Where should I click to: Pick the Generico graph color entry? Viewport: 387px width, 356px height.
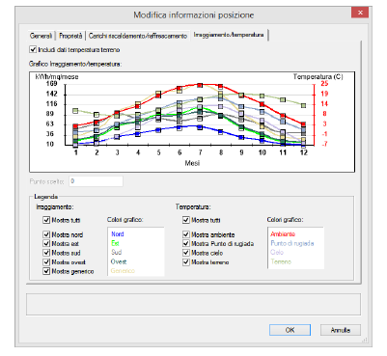click(x=123, y=271)
